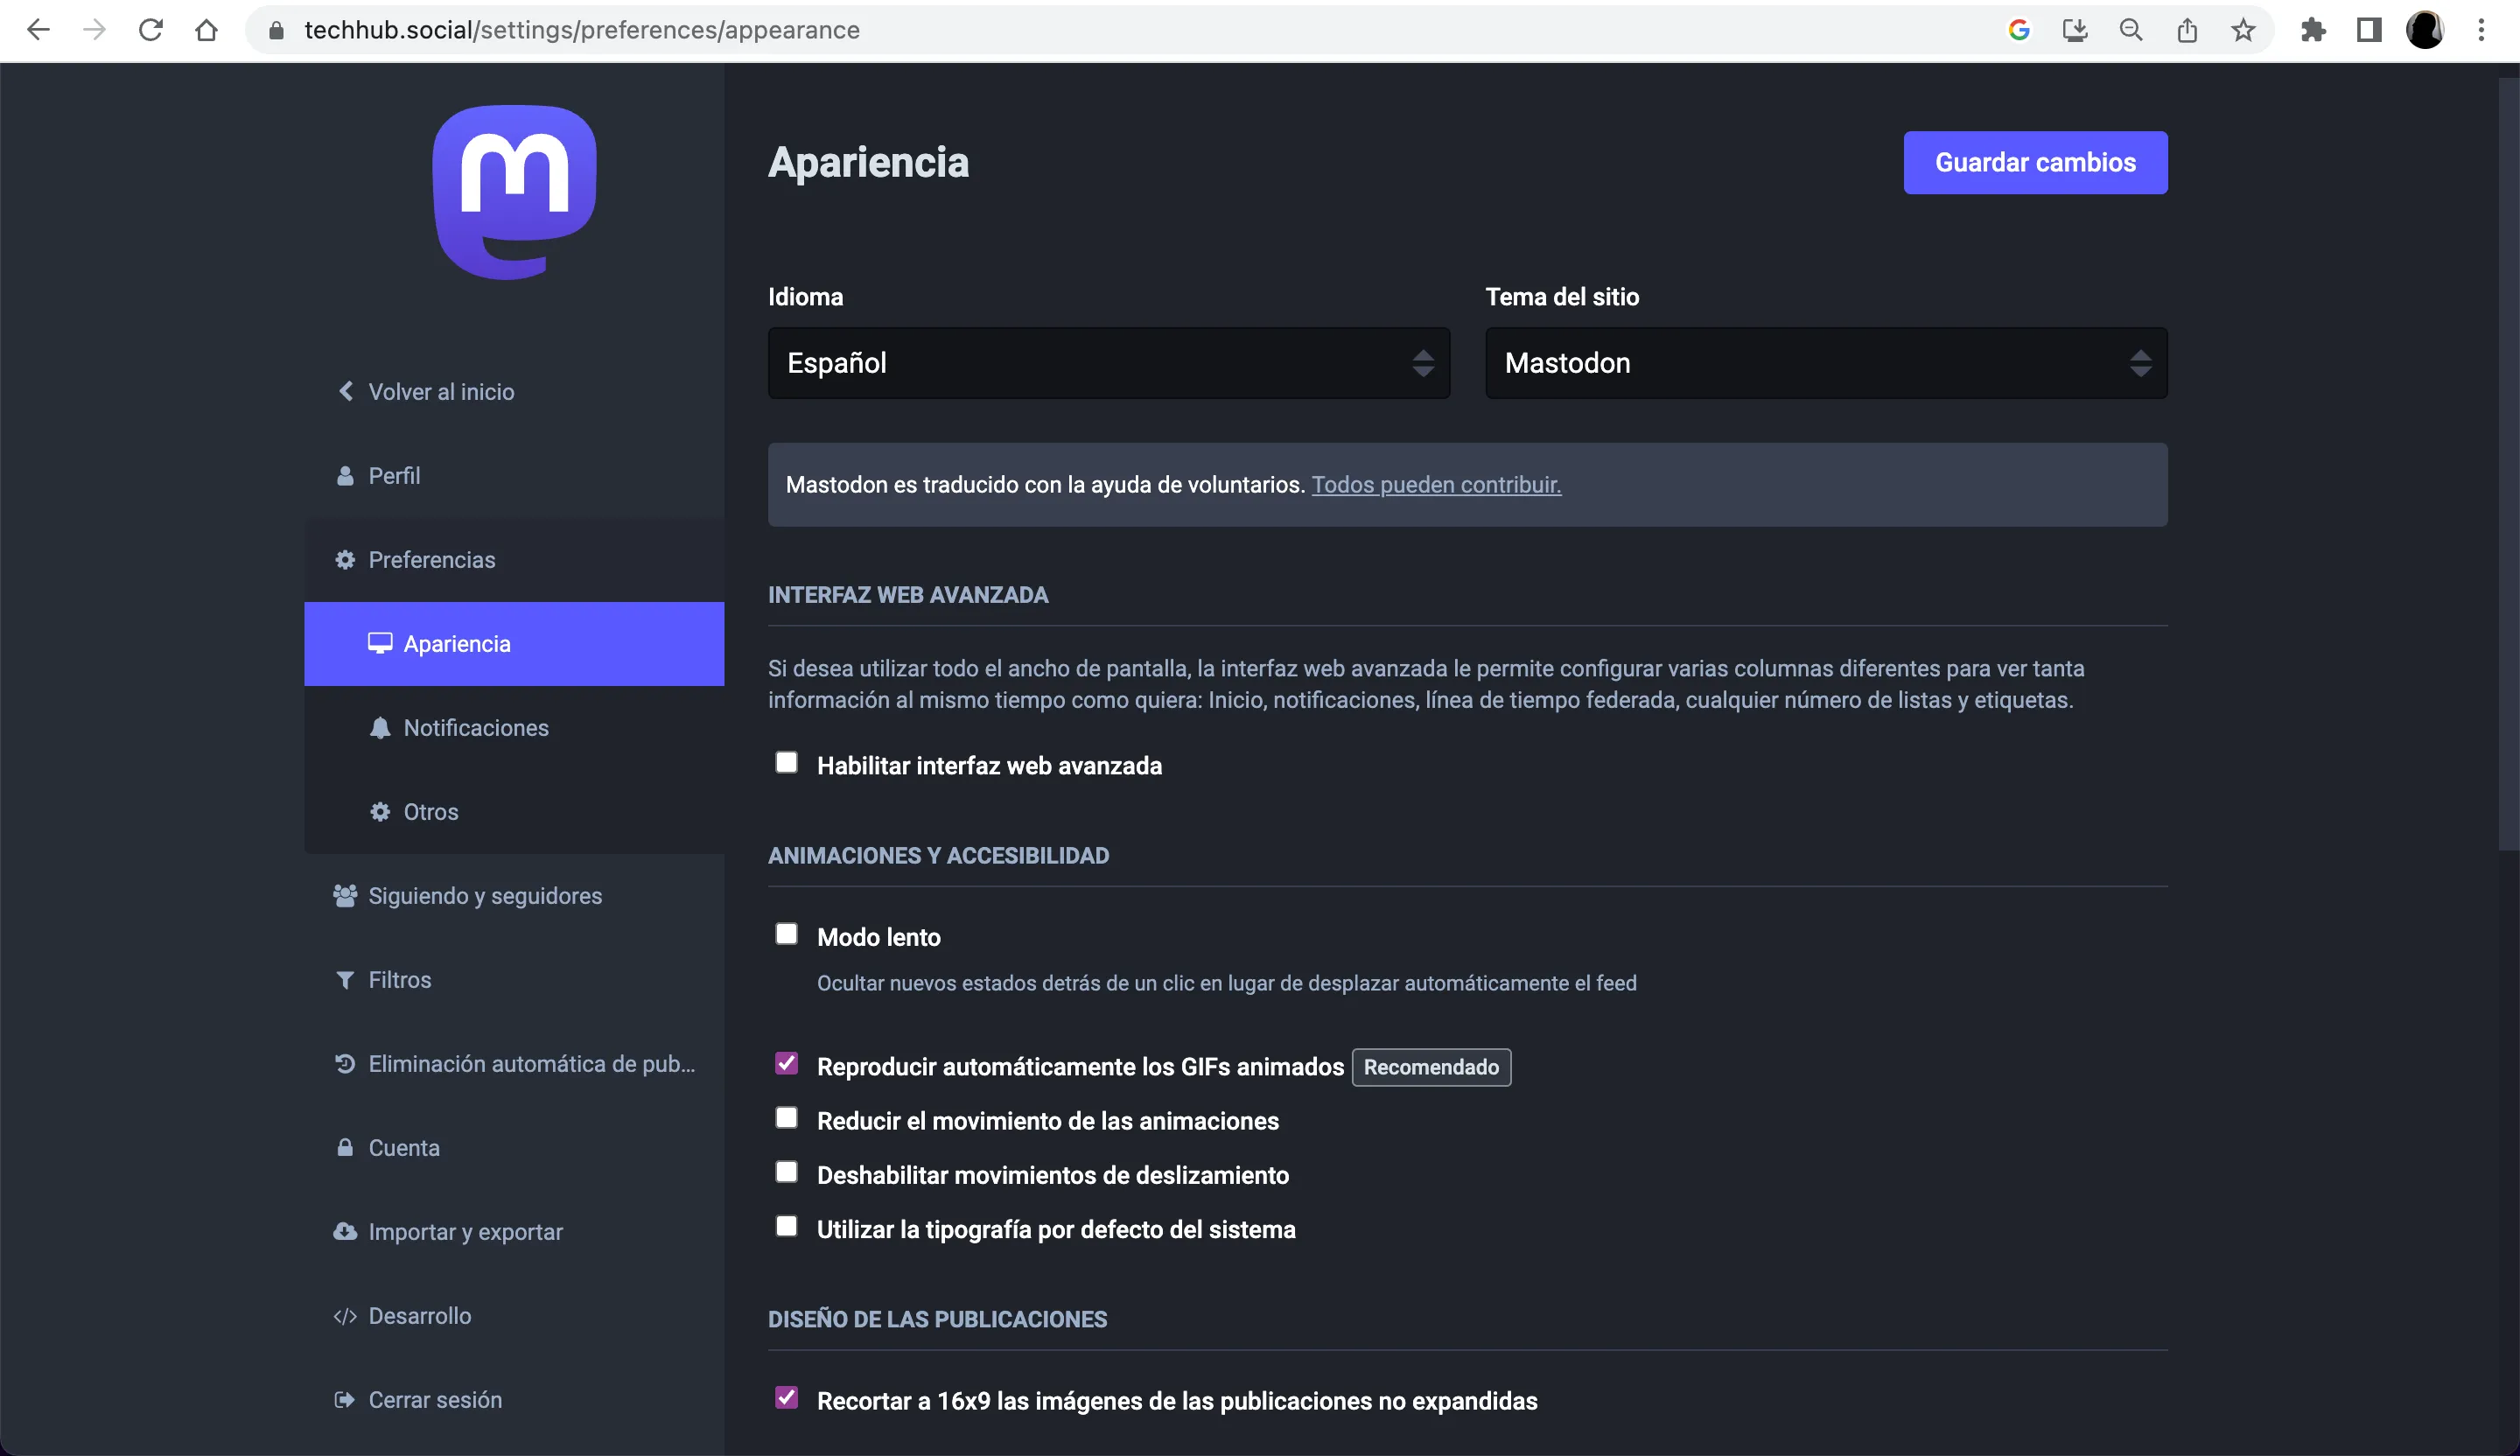The width and height of the screenshot is (2520, 1456).
Task: Click the 'DISEÑO DE LAS PUBLICACIONES' section heading
Action: point(937,1320)
